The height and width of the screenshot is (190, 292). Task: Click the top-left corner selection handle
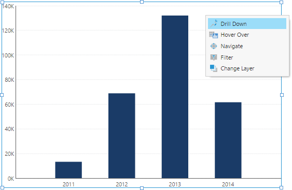point(3,2)
